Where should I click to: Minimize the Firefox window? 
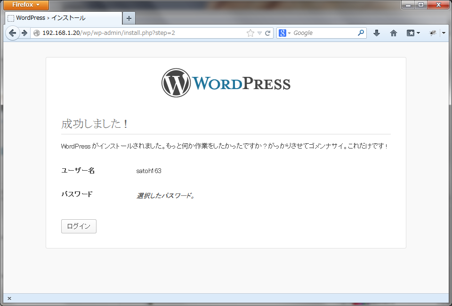pos(408,5)
